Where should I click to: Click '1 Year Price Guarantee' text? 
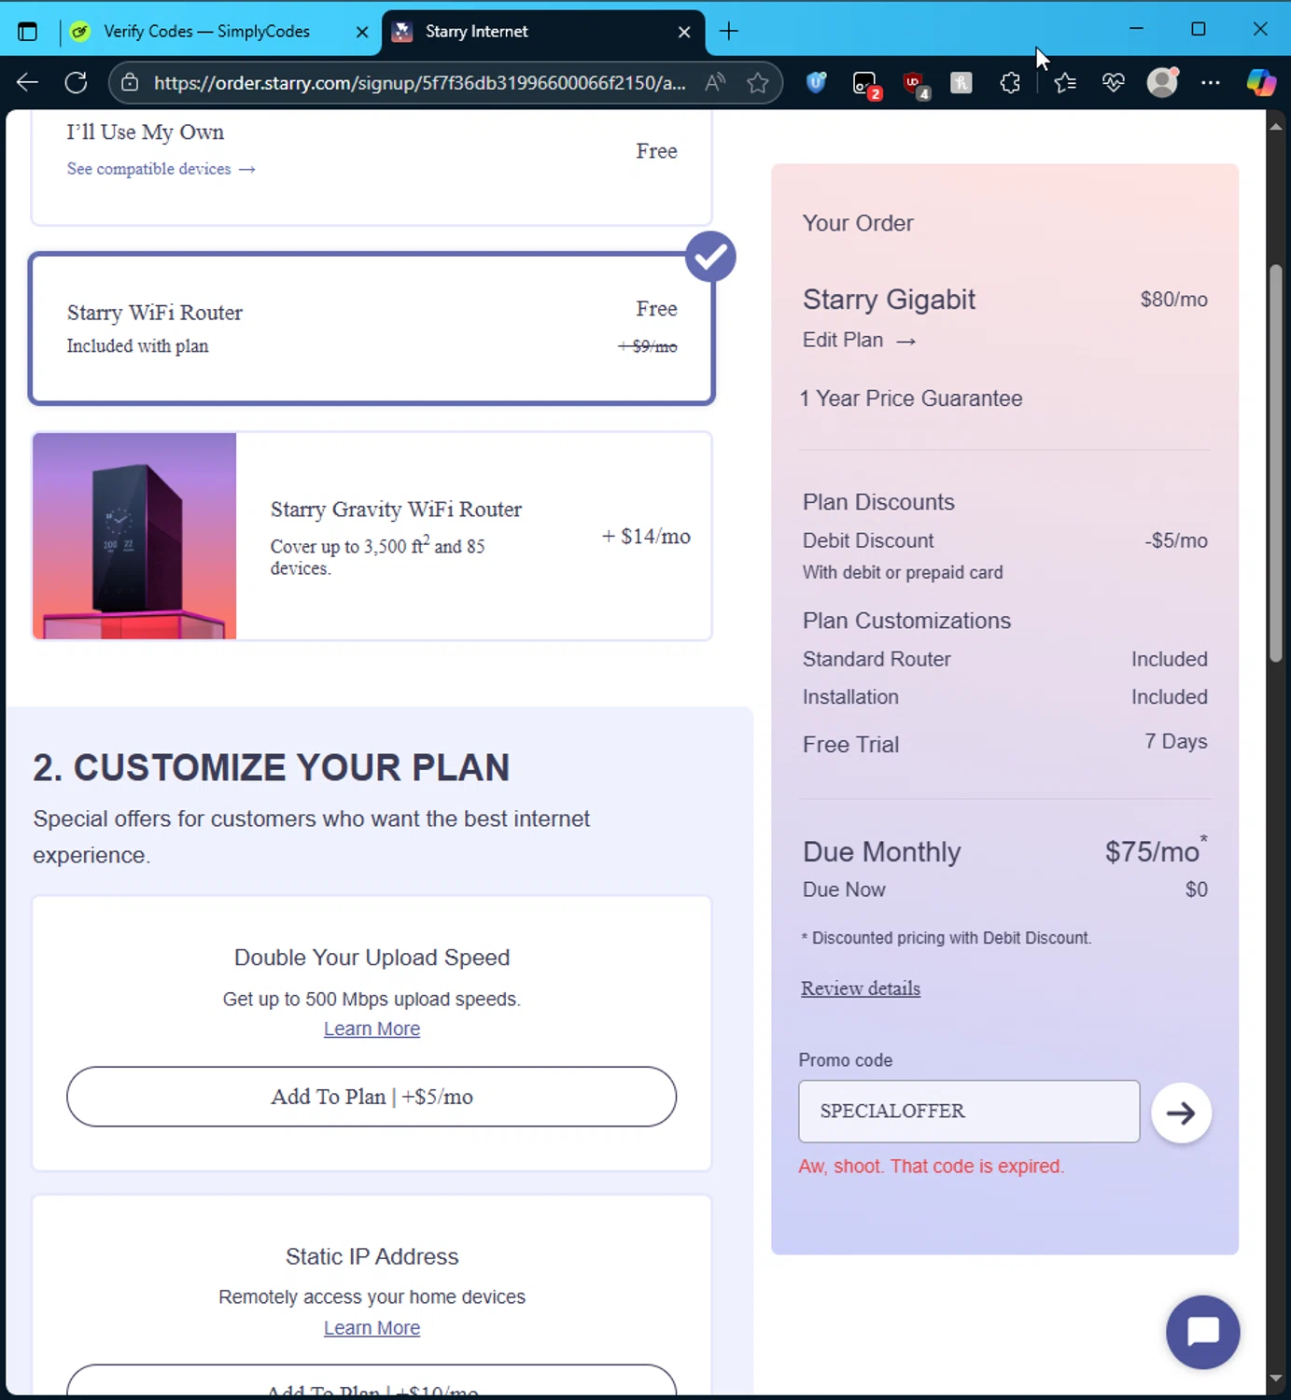(x=911, y=399)
